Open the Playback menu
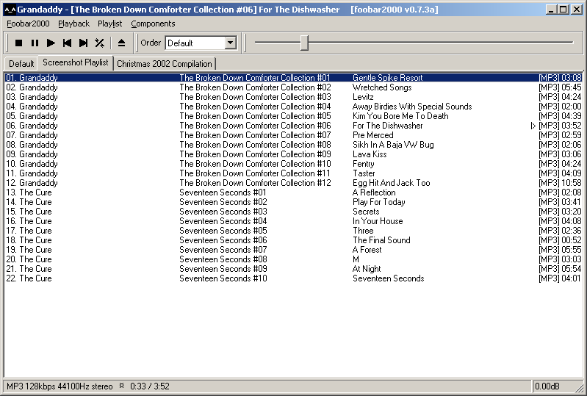The image size is (587, 396). click(73, 24)
